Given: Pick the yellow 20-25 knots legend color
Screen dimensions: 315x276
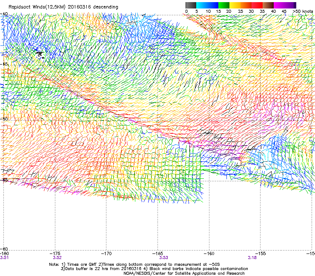Looking at the screenshot, I should [235, 5].
